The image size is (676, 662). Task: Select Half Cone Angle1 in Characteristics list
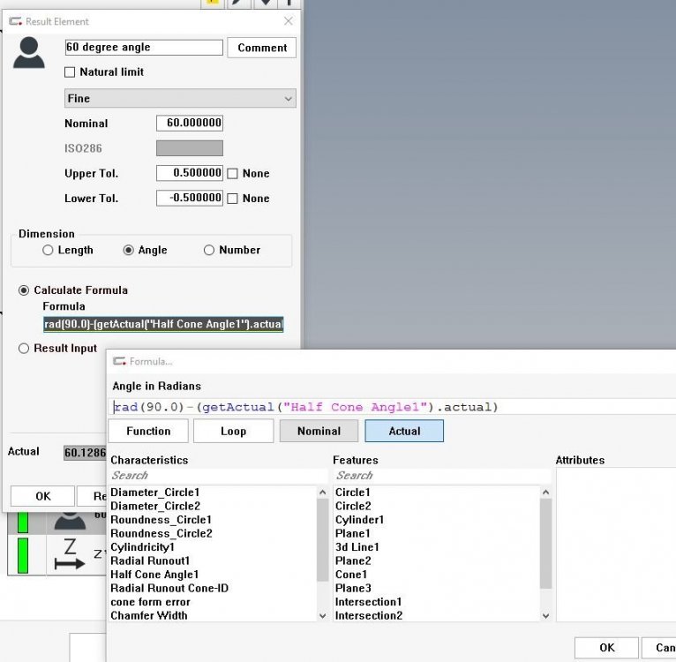(154, 575)
